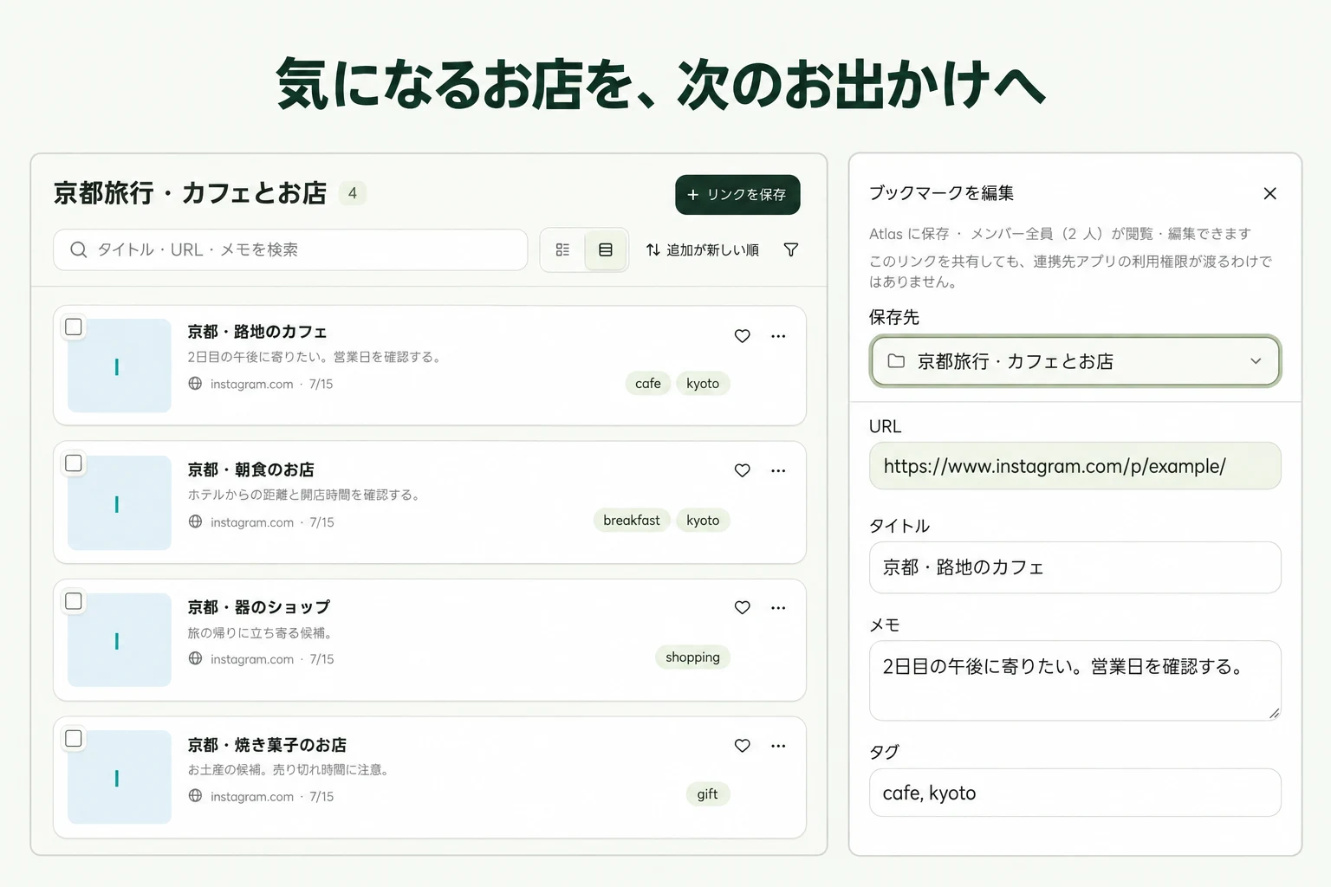Image resolution: width=1331 pixels, height=887 pixels.
Task: Open the filter funnel icon
Action: pos(791,249)
